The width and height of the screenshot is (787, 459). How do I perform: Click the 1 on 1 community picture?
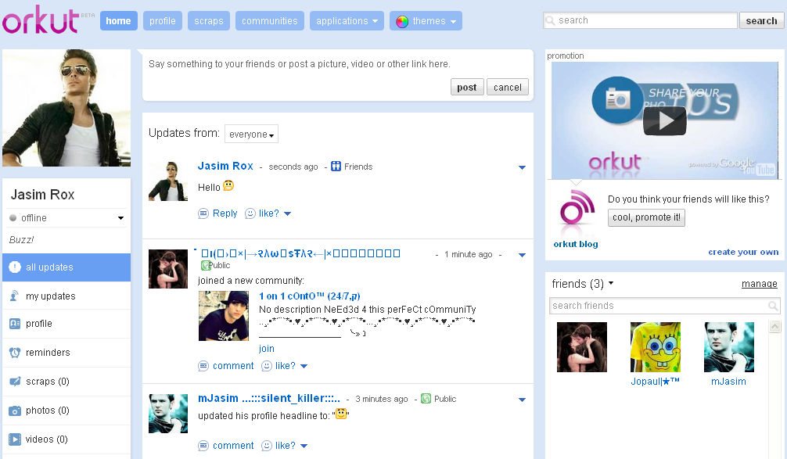[x=224, y=316]
